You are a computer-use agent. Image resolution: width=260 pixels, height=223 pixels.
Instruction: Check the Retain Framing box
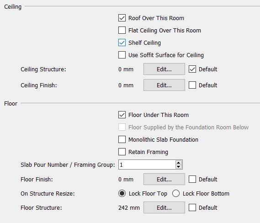click(122, 152)
